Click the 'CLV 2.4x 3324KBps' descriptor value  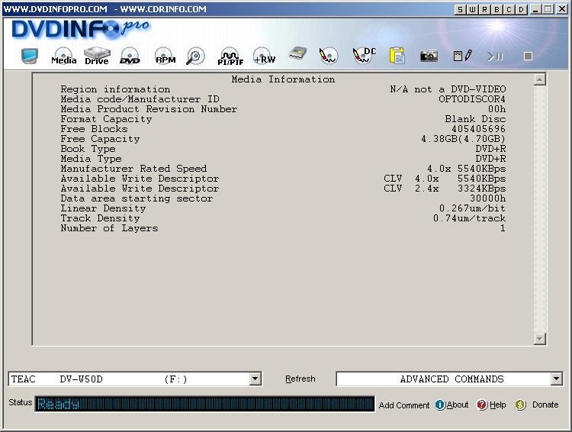point(445,189)
